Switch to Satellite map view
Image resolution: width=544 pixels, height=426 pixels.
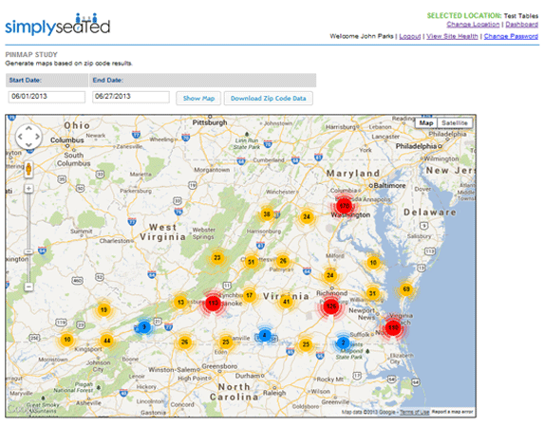pos(455,122)
